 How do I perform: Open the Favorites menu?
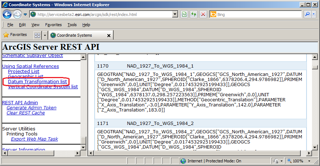click(x=53, y=25)
